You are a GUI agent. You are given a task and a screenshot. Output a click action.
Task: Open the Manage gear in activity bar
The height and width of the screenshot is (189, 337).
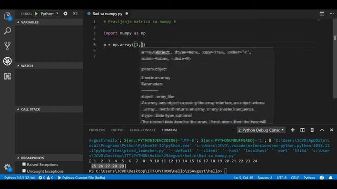point(7,167)
